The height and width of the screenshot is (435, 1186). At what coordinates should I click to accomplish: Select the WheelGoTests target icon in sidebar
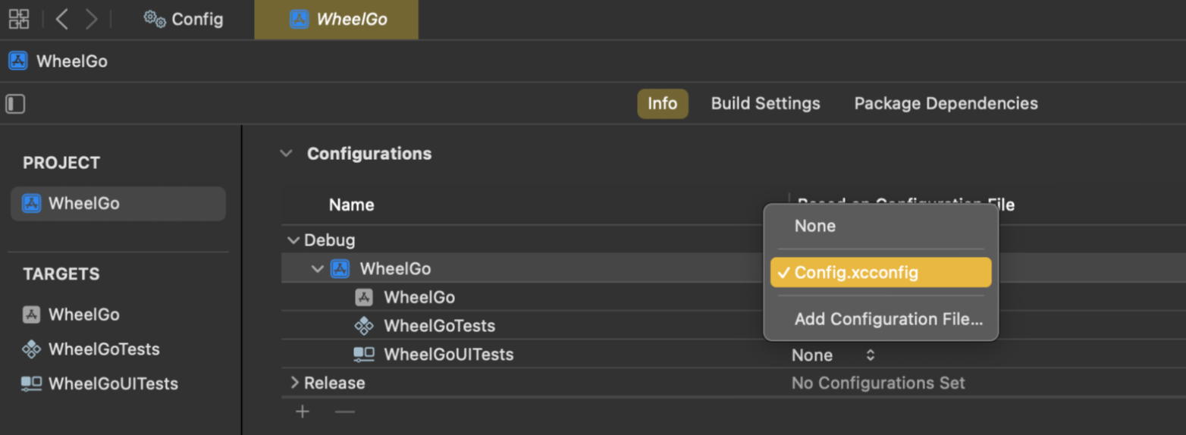[x=31, y=349]
